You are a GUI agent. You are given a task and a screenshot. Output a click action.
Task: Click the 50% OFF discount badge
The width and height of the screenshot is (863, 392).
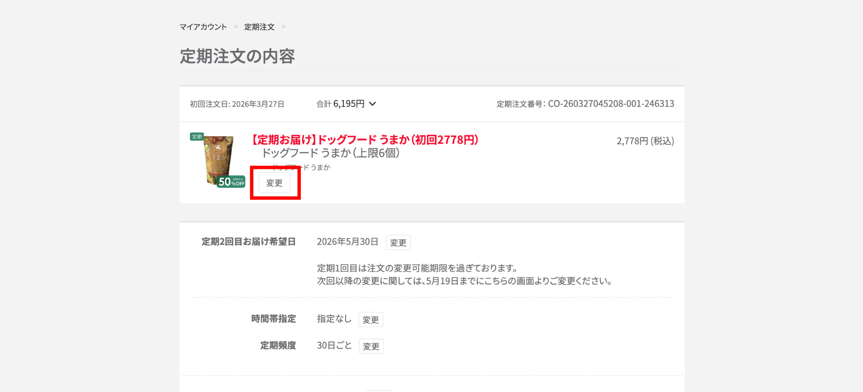tap(231, 182)
